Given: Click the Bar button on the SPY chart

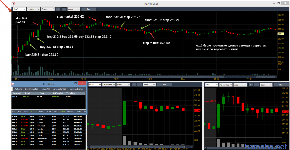Looking at the screenshot, I should (281, 85).
